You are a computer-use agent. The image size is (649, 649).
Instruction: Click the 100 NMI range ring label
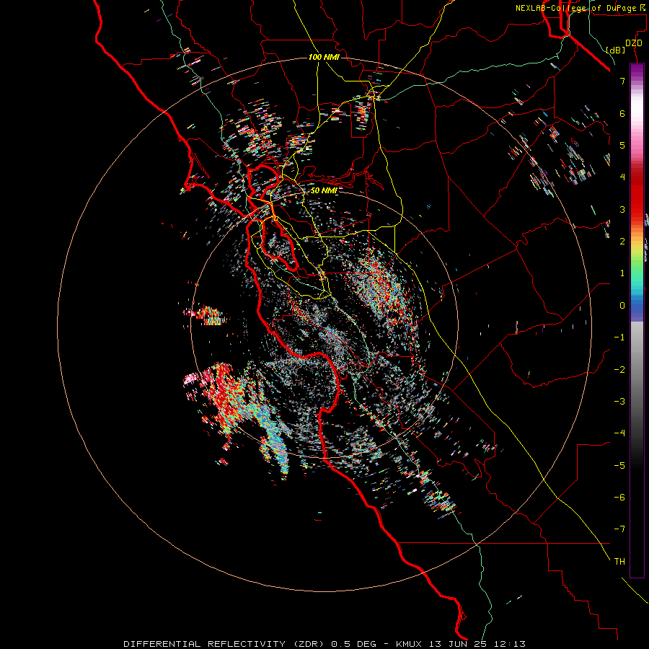pyautogui.click(x=324, y=57)
